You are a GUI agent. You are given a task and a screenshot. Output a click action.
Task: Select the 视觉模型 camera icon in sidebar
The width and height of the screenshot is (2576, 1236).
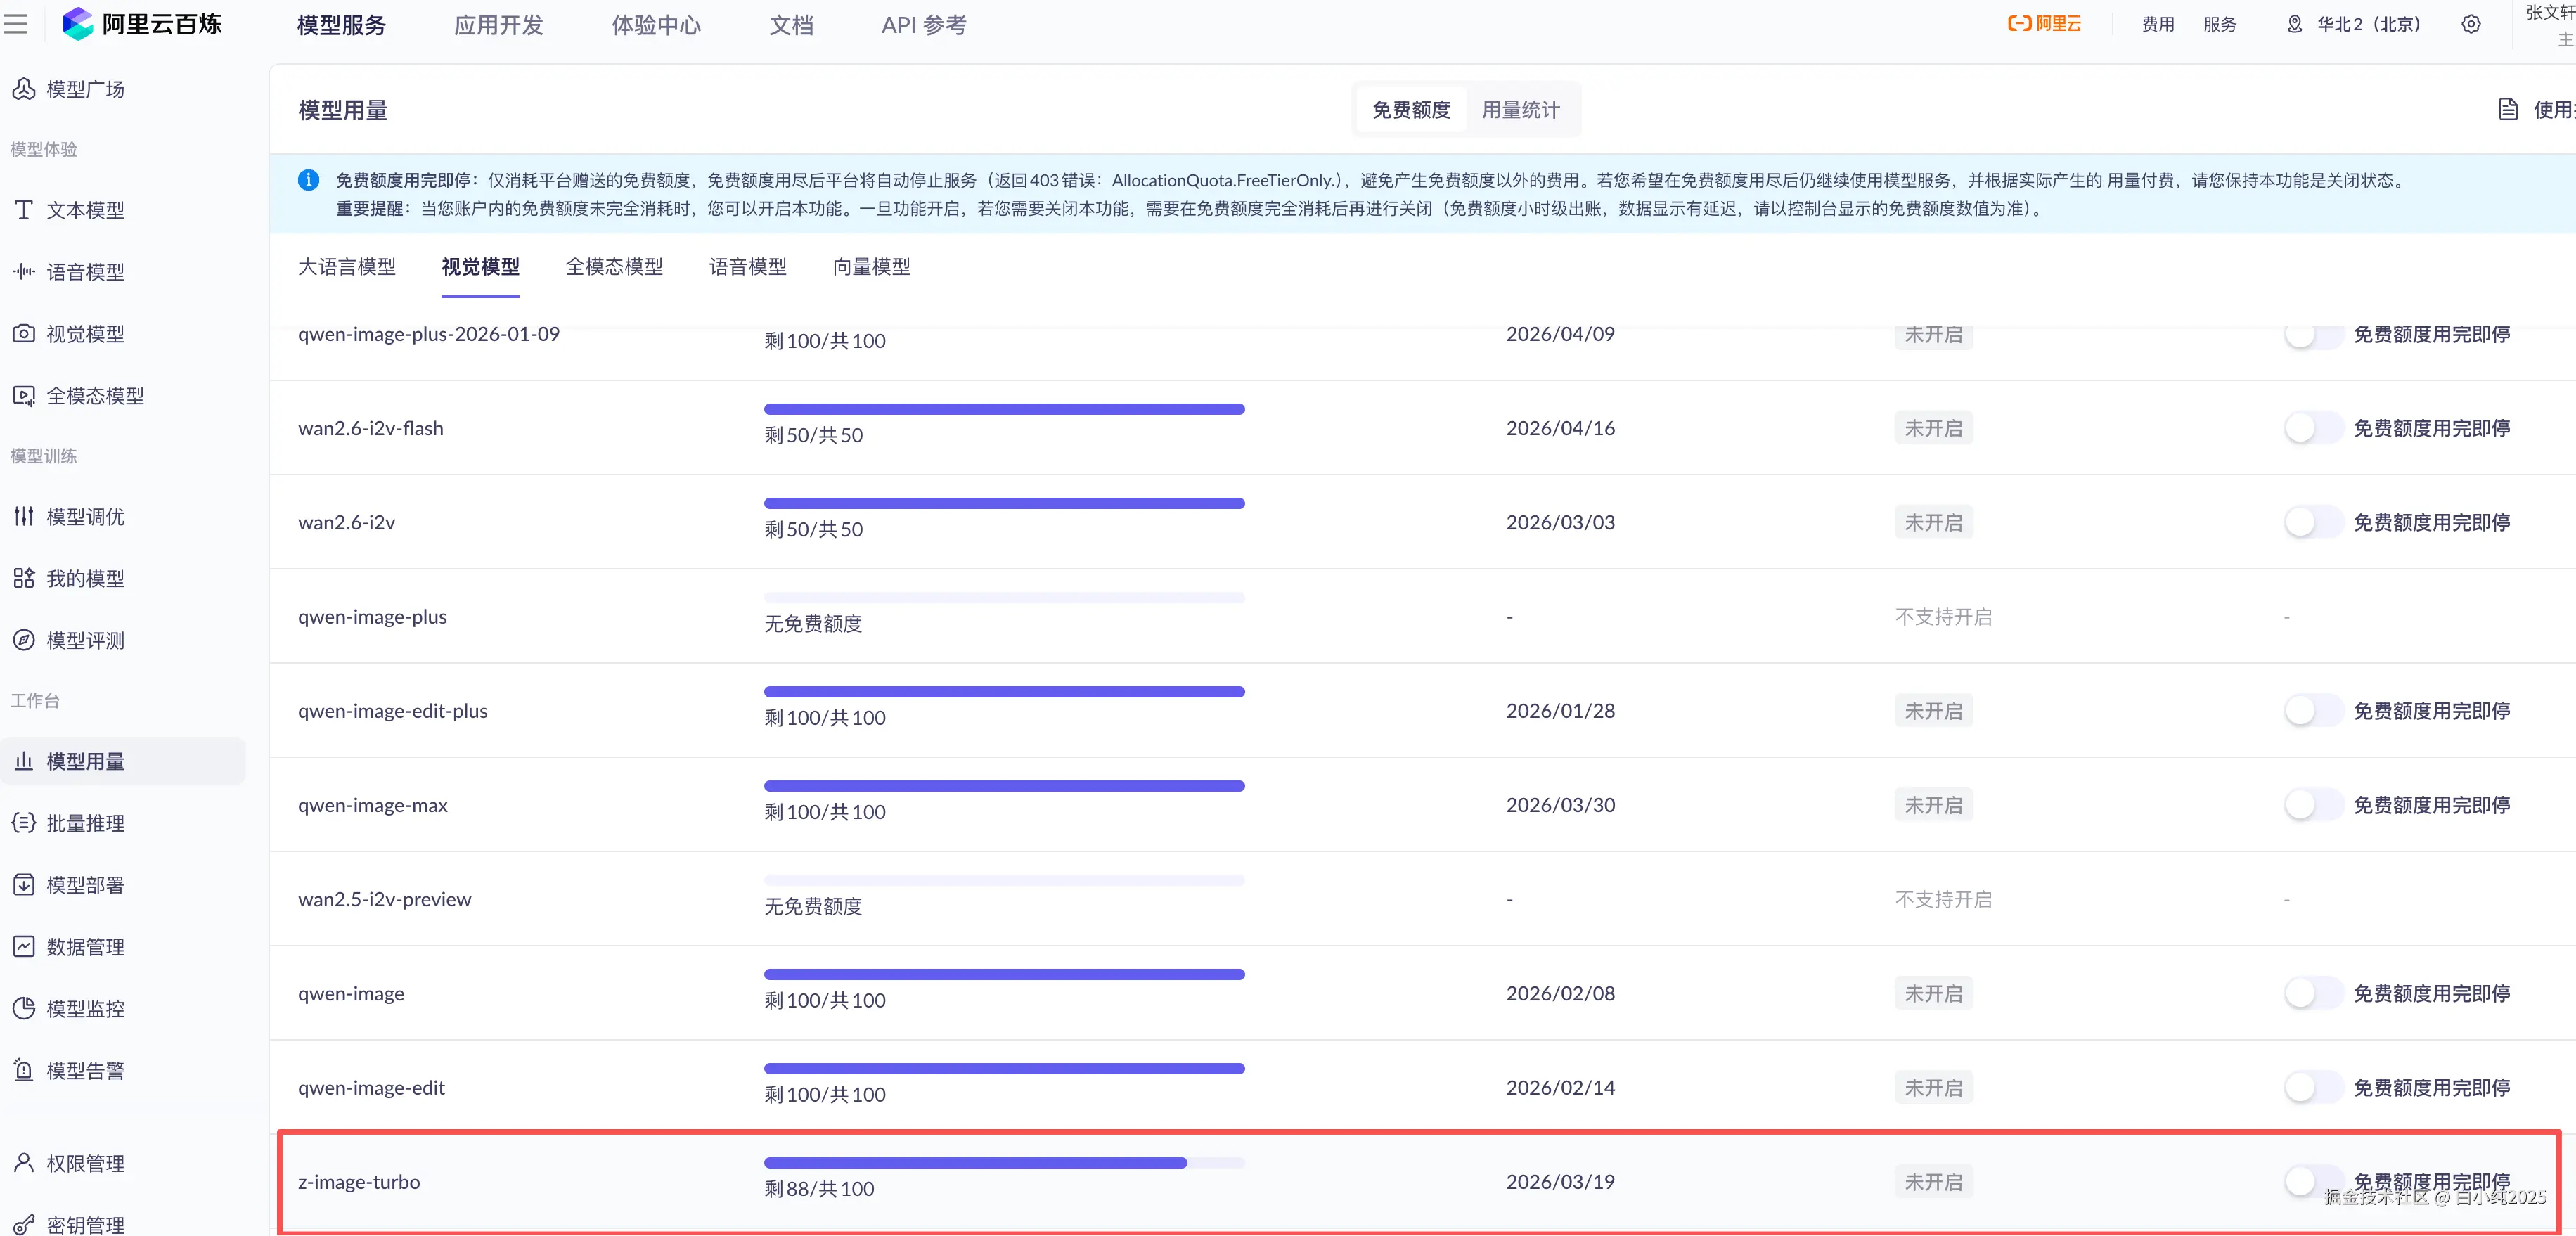pyautogui.click(x=24, y=334)
